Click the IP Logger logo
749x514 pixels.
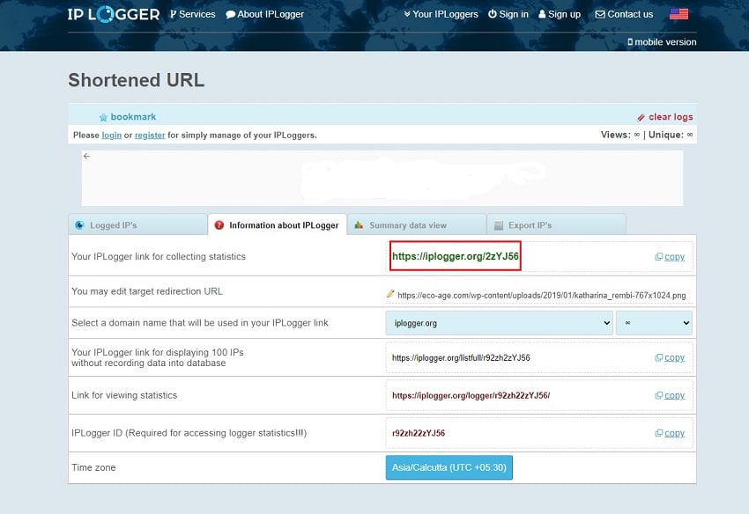coord(114,14)
